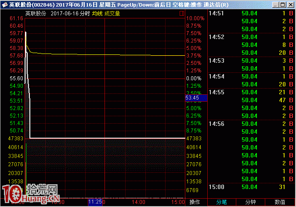Select the 14:55 trade row with 47 volume
Viewport: 296px width, 207px height.
(x=251, y=100)
